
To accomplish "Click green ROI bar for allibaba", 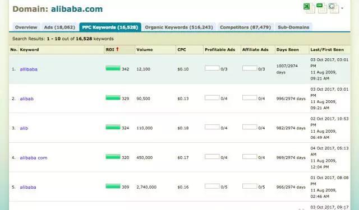I will coord(113,68).
